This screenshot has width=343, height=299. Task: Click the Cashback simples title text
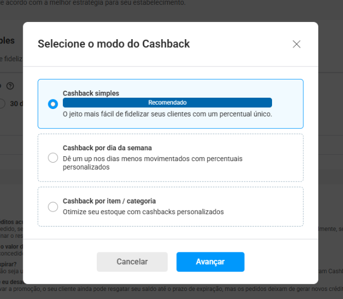[x=91, y=93]
